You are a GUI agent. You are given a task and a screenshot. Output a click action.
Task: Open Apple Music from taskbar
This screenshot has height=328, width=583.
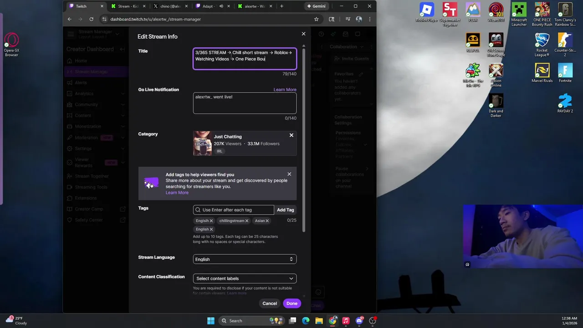(x=346, y=321)
